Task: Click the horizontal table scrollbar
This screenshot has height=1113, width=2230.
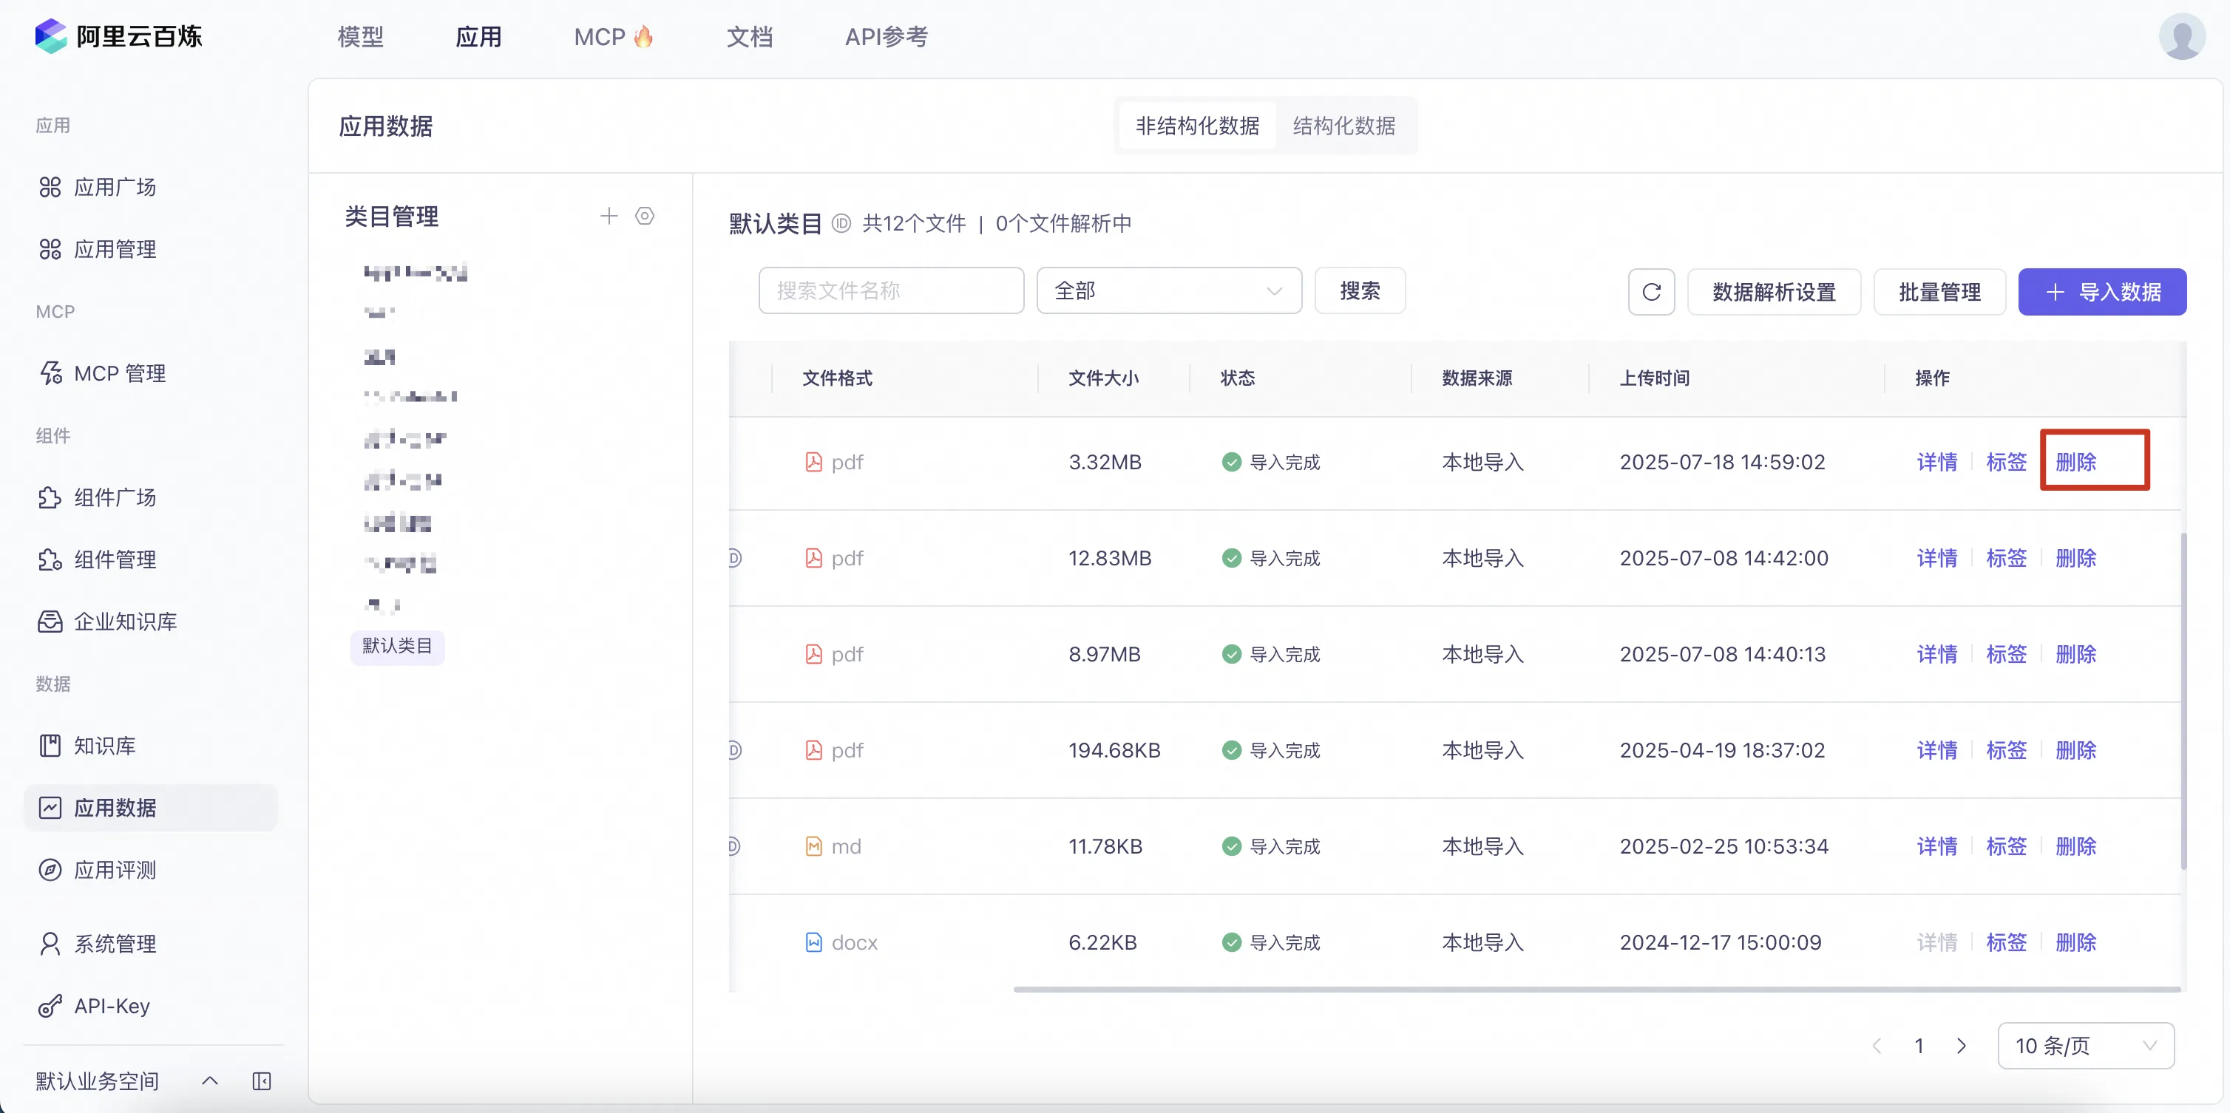Action: click(x=1596, y=988)
